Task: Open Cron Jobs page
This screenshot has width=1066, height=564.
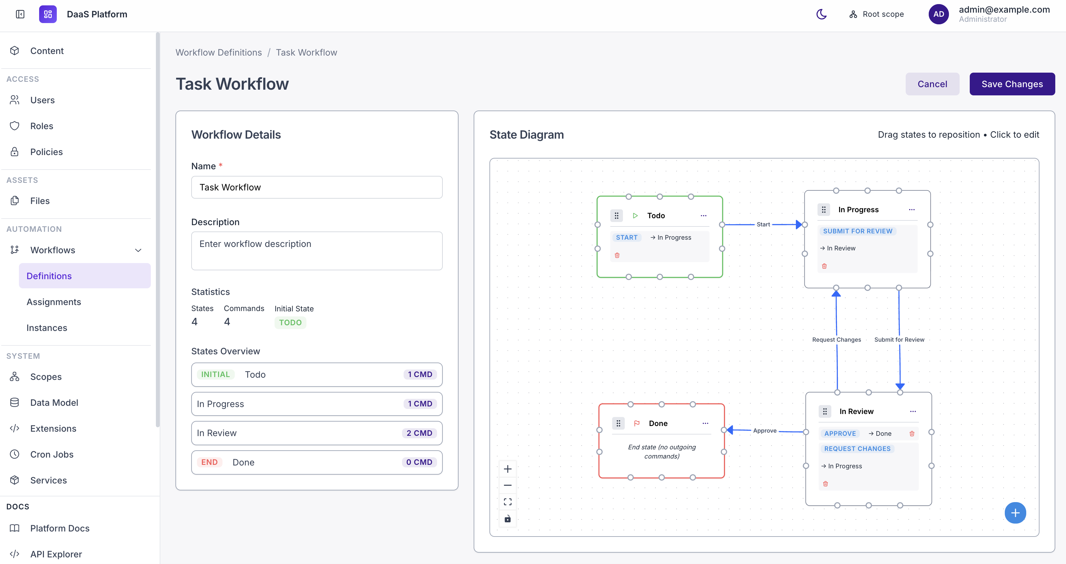Action: [76, 454]
